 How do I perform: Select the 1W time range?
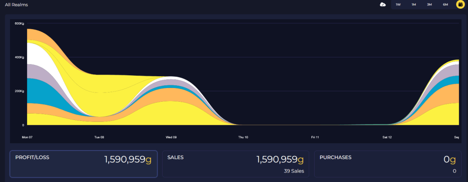pyautogui.click(x=398, y=5)
